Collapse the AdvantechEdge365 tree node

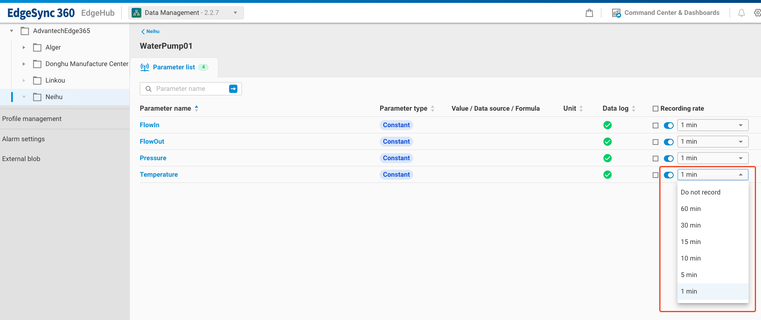[x=12, y=31]
